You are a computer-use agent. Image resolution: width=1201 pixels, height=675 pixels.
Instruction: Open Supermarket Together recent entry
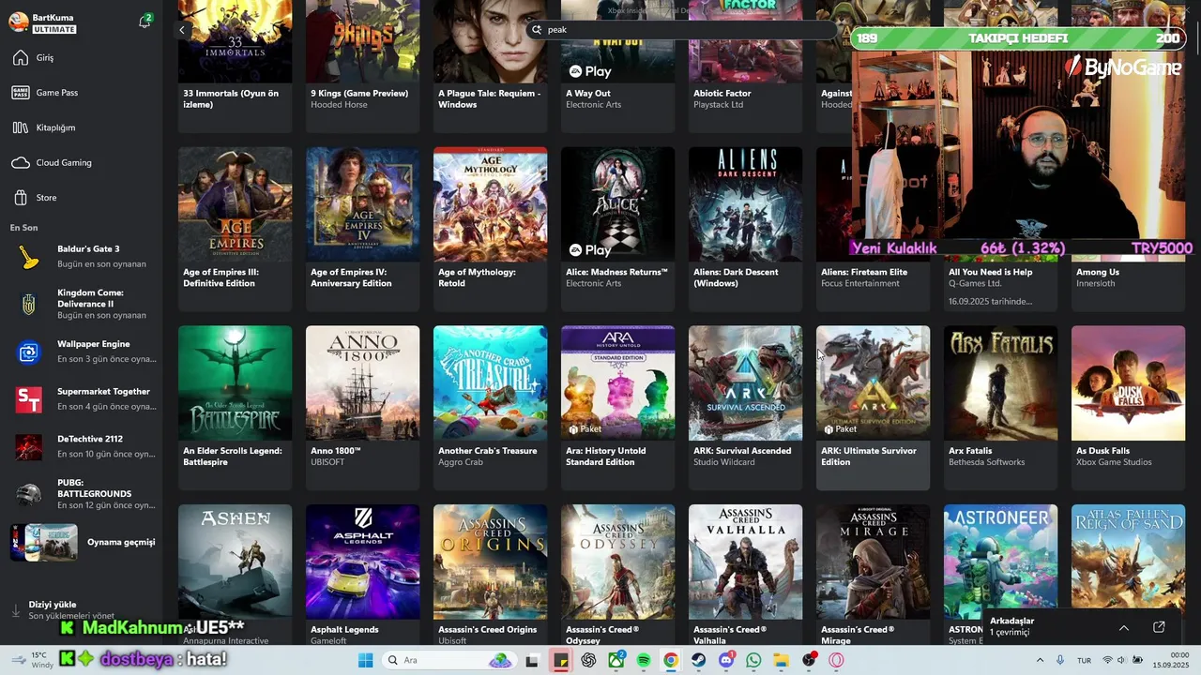tap(83, 398)
